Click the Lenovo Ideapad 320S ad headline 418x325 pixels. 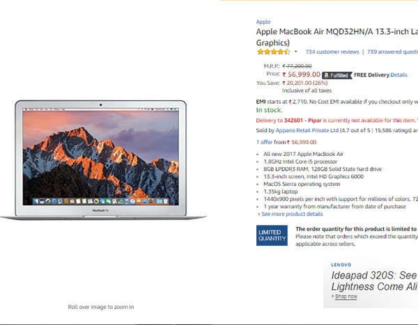[x=374, y=281]
